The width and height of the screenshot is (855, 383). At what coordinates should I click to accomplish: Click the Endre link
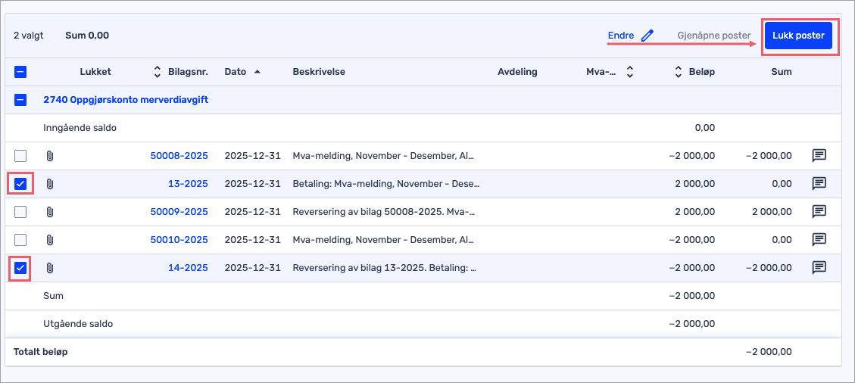[621, 36]
